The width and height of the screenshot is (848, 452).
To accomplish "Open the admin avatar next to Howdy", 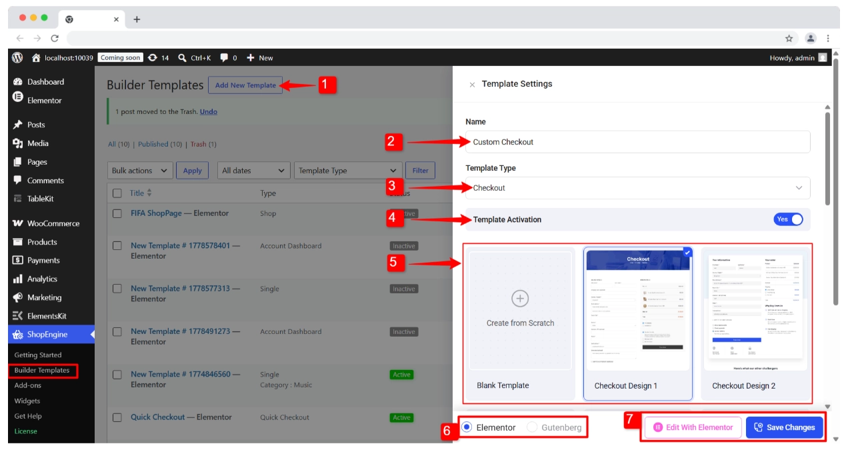I will (823, 58).
